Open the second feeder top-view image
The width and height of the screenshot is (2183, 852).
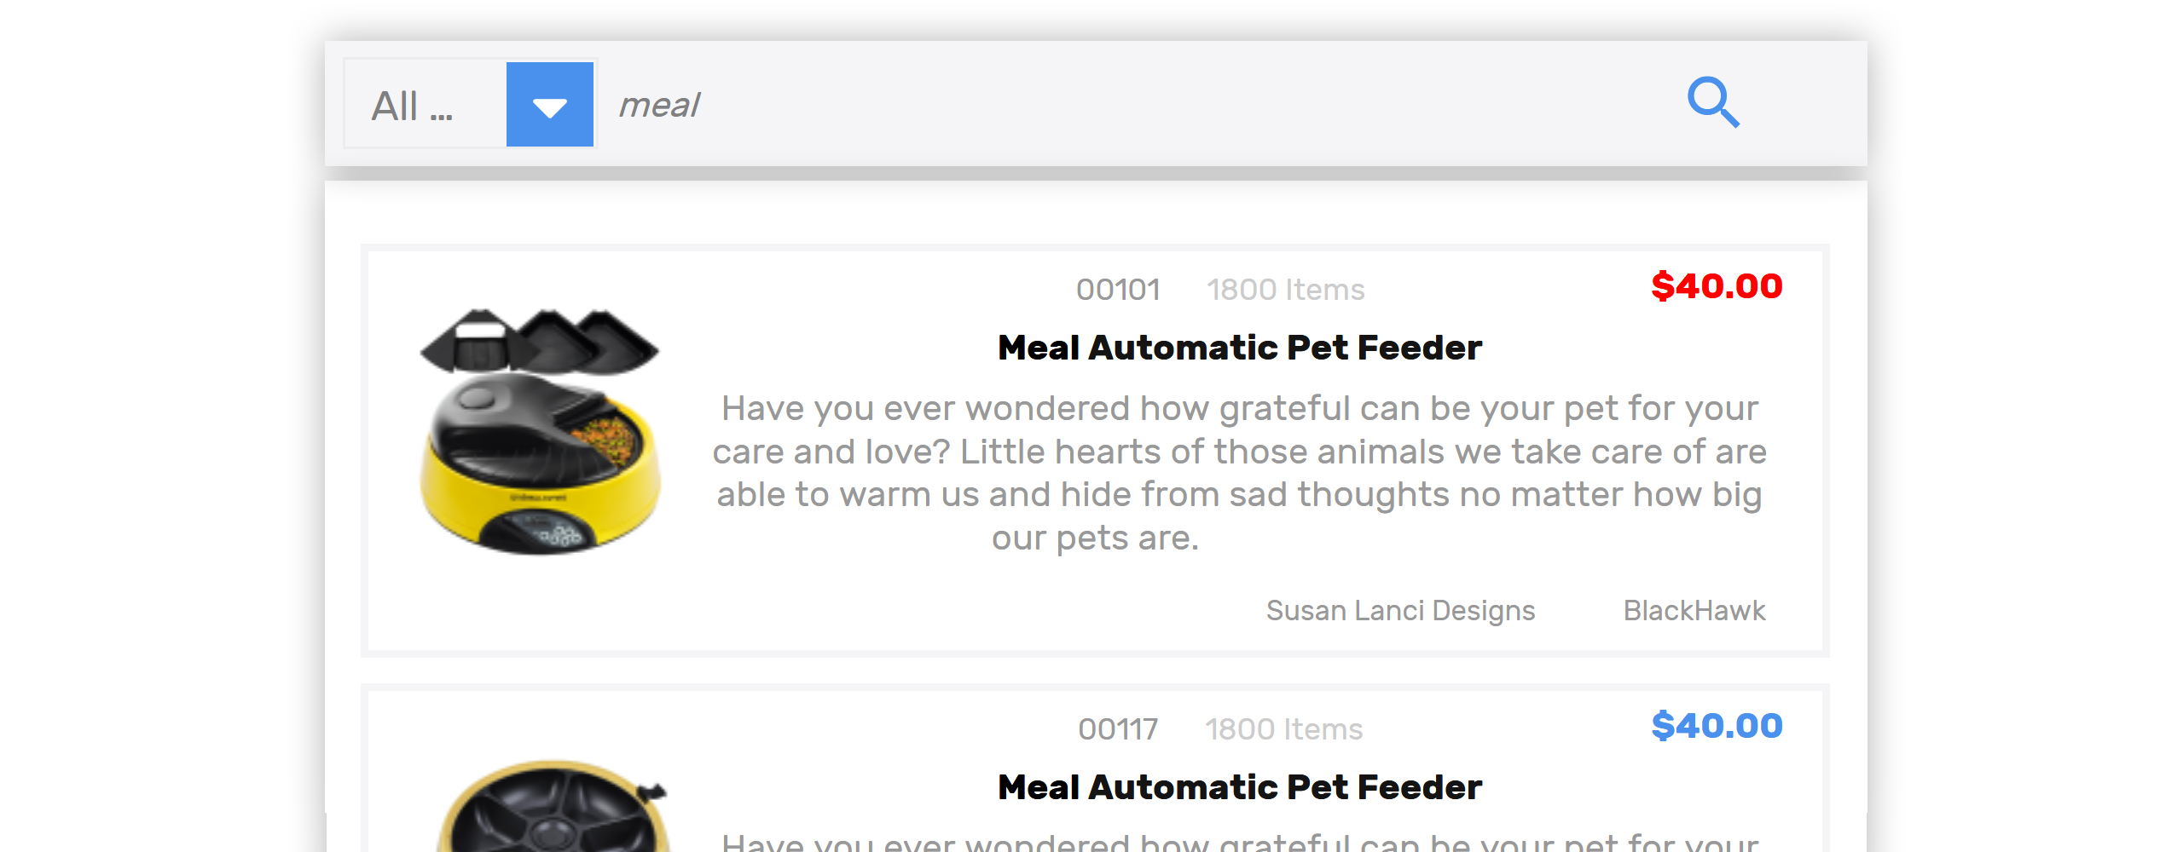point(553,806)
